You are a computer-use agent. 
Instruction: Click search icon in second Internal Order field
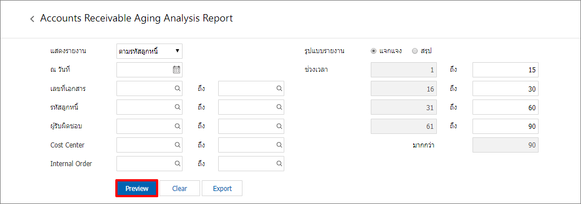click(x=279, y=163)
